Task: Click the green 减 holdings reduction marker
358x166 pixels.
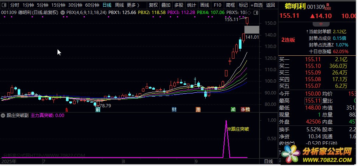Action: pyautogui.click(x=233, y=110)
